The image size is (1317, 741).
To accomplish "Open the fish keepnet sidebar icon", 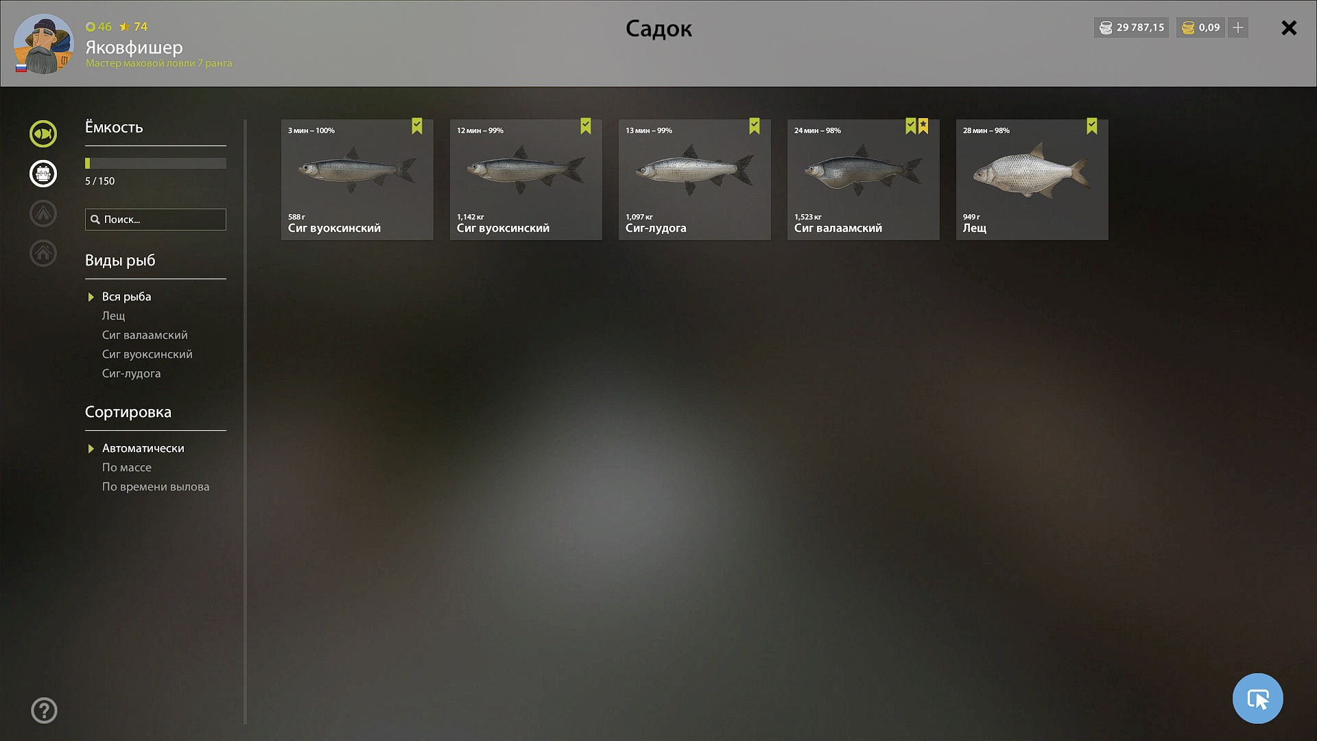I will coord(43,134).
